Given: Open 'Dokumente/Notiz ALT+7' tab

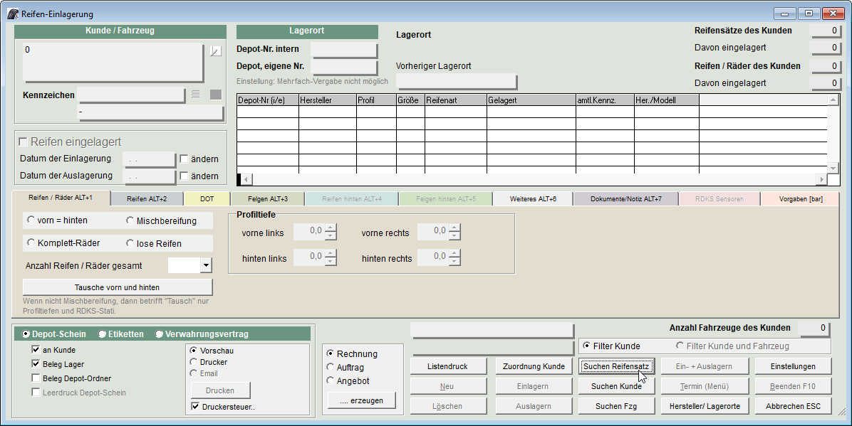Looking at the screenshot, I should tap(626, 198).
